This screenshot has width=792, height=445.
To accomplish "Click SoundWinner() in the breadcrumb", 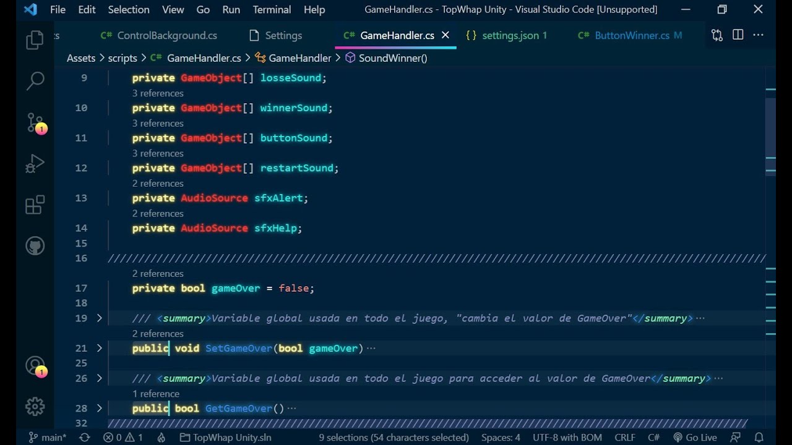I will coord(386,58).
